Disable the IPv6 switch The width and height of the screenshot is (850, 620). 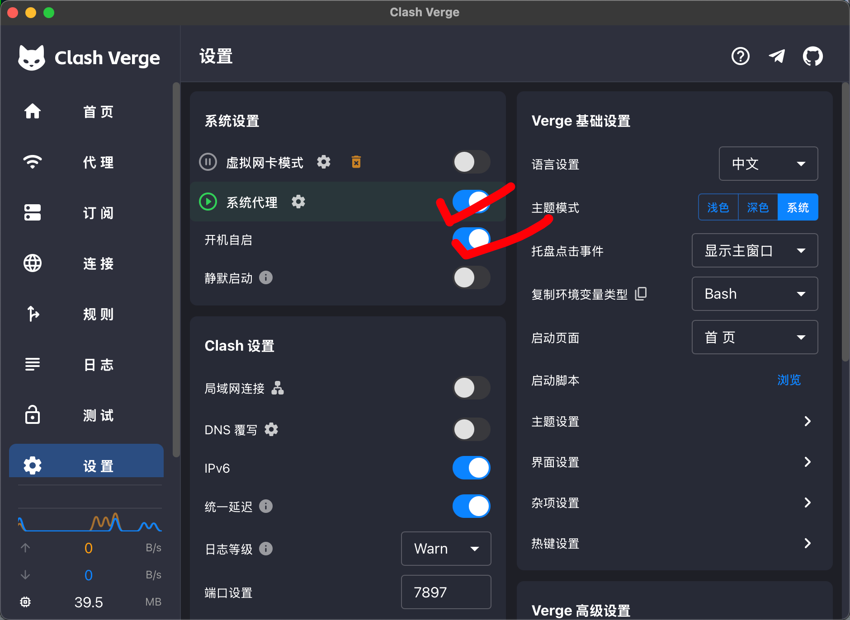[472, 468]
